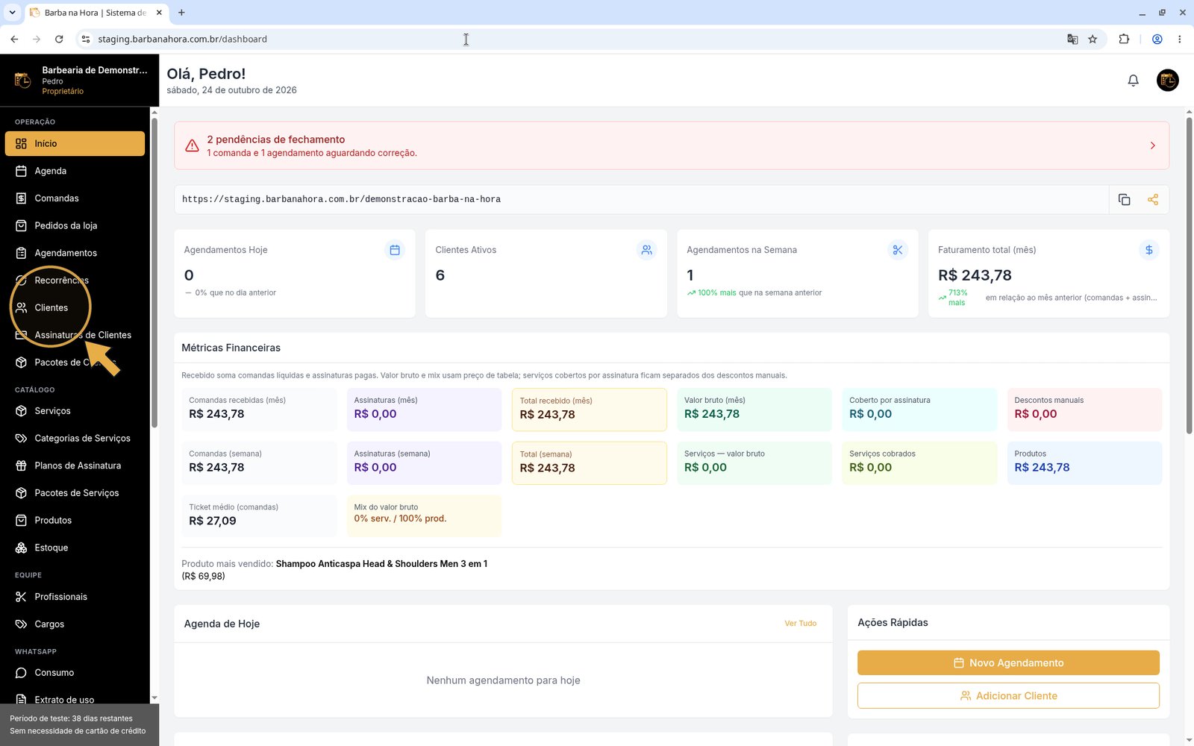
Task: Click the Novo Agendamento button
Action: 1008,662
